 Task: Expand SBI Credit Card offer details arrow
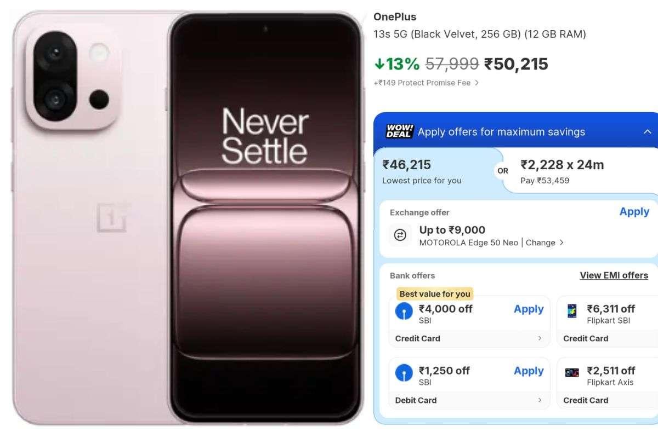(540, 338)
